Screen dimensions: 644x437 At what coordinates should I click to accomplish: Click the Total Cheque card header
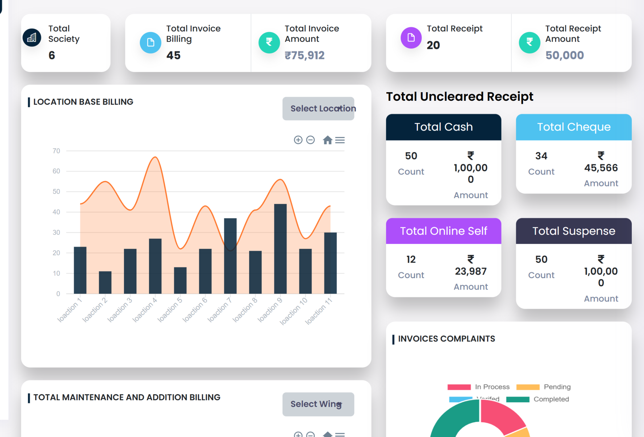pyautogui.click(x=574, y=127)
